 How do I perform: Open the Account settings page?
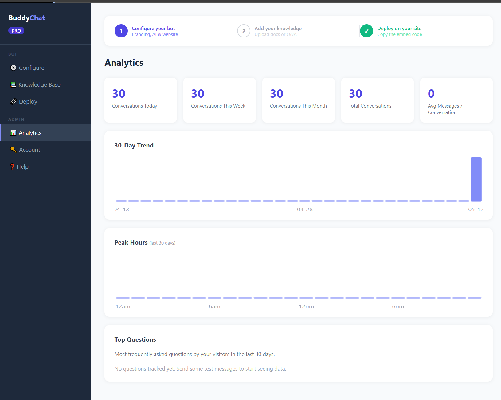point(45,150)
